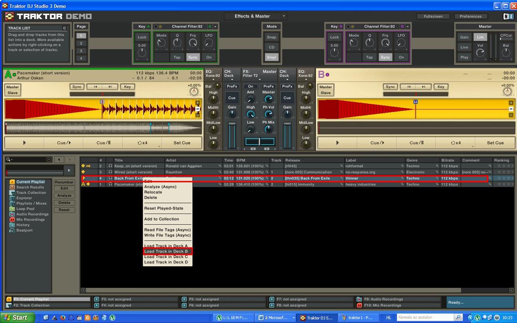Click the Beatport icon in sidebar
This screenshot has height=323, width=517.
tap(12, 230)
